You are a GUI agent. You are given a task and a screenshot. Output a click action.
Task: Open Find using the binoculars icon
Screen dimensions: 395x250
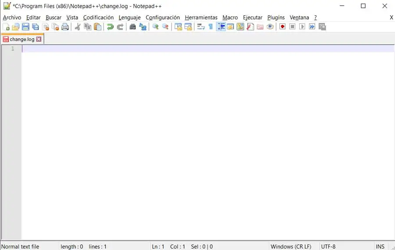coord(133,27)
